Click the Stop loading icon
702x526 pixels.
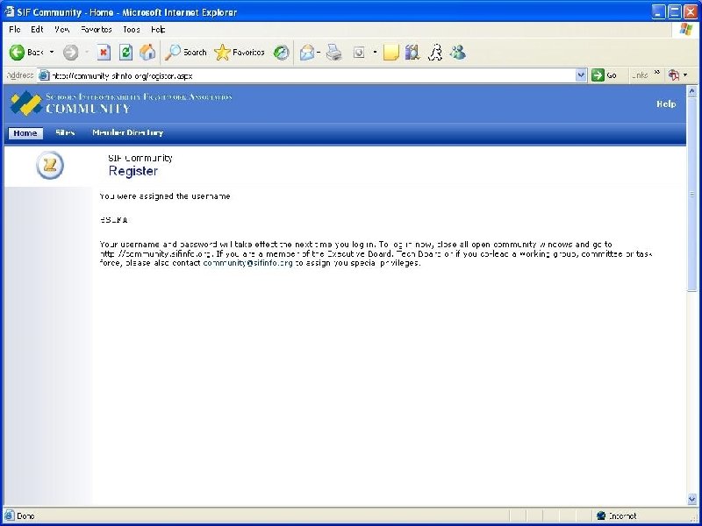tap(104, 53)
